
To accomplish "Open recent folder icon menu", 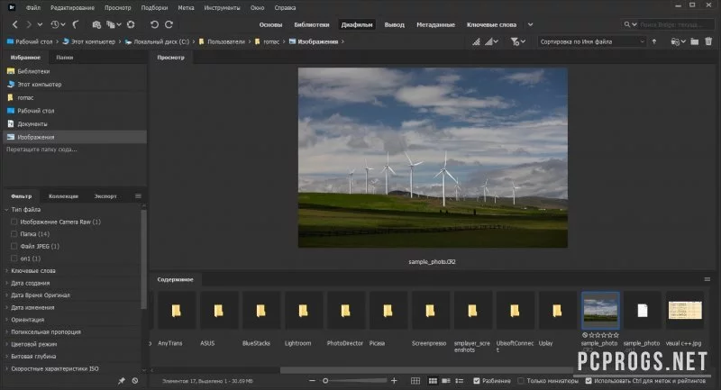I will tap(679, 41).
